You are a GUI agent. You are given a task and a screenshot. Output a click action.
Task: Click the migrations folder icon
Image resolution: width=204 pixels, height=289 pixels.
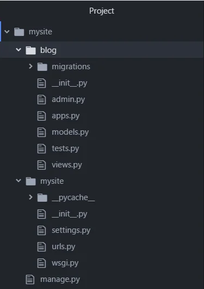click(42, 67)
